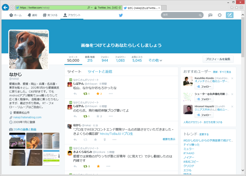Toggle retweet on のむら氏 tweet
Image resolution: width=246 pixels, height=176 pixels.
tap(85, 116)
